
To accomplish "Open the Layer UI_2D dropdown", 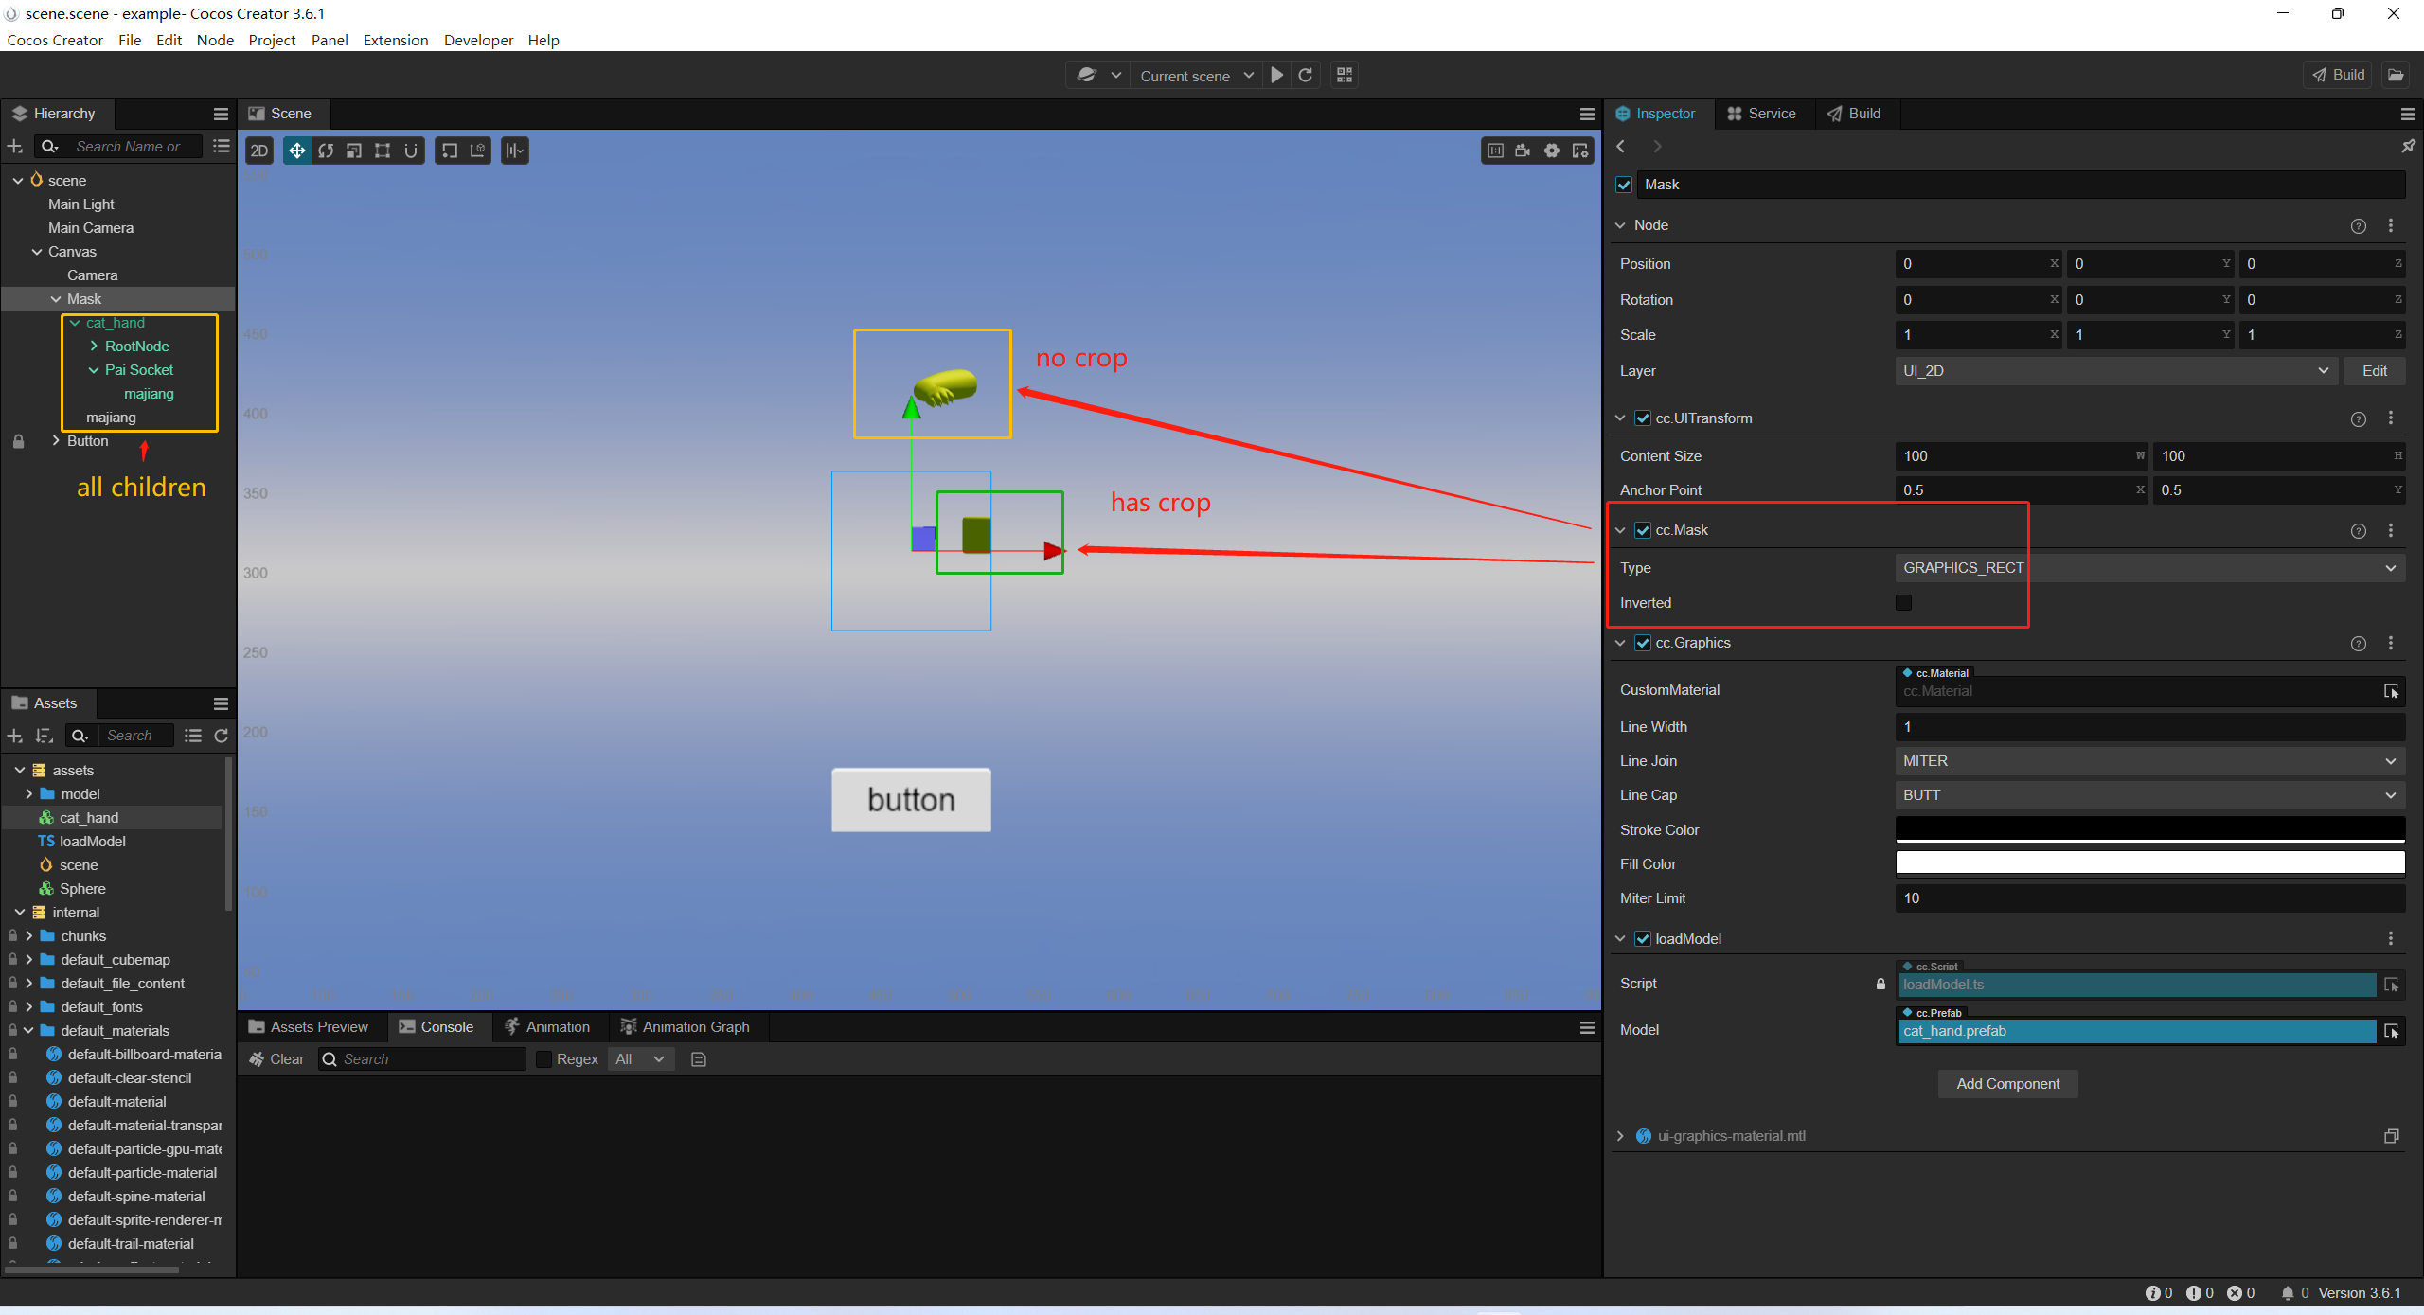I will 2115,371.
